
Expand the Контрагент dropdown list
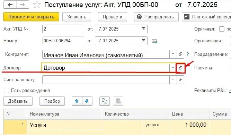(173, 54)
